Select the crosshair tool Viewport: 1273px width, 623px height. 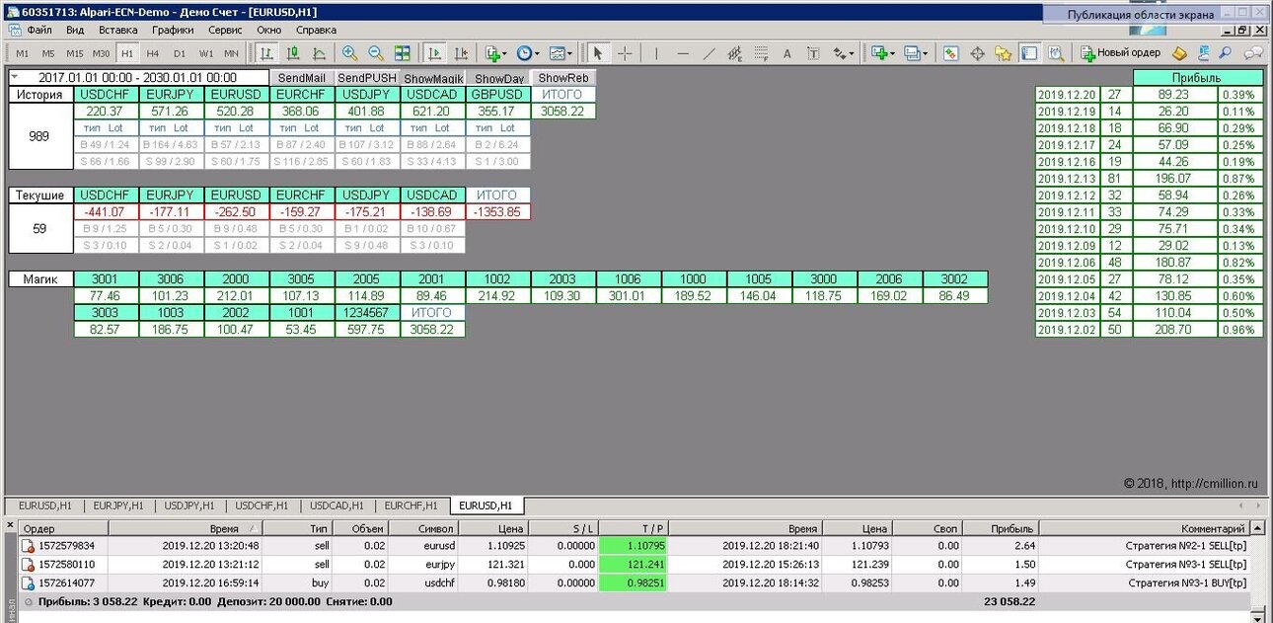pos(624,53)
